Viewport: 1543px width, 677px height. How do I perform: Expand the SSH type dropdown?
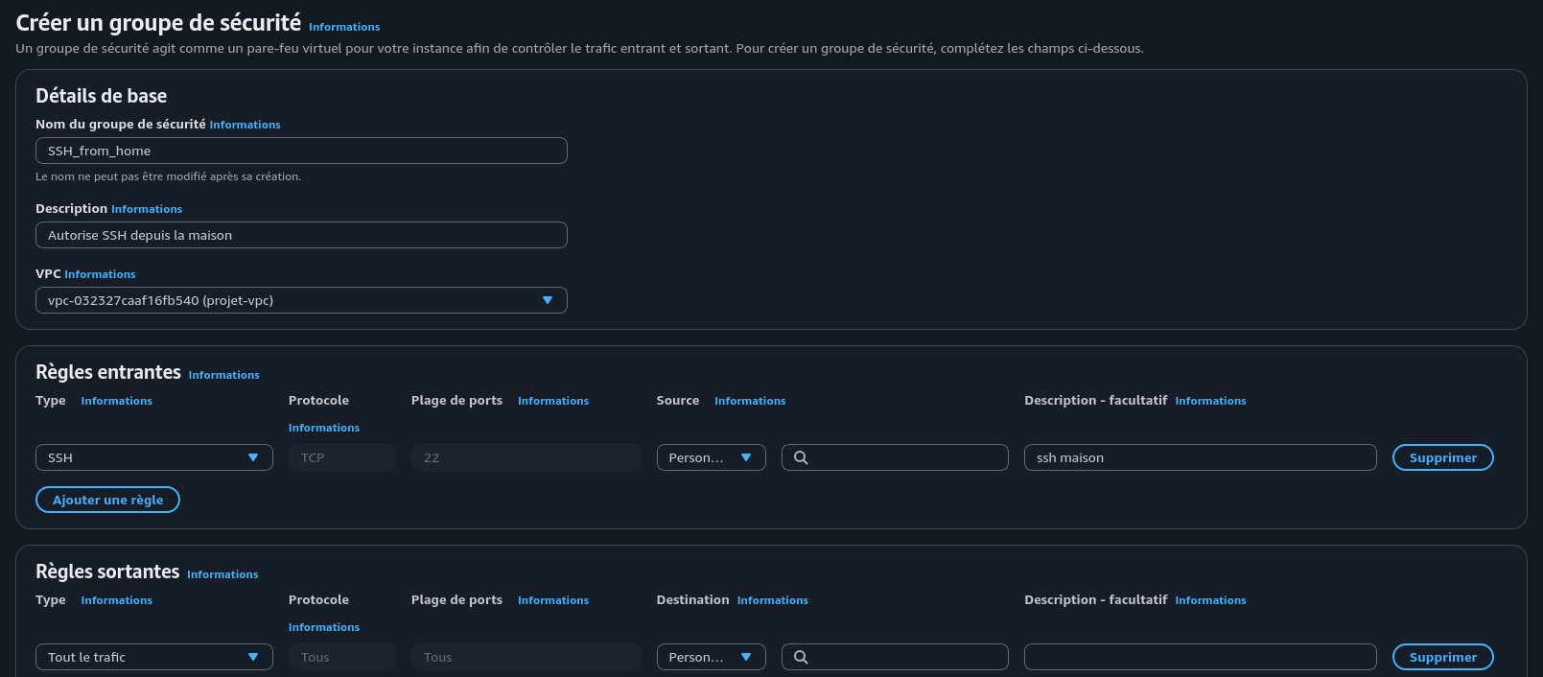point(153,457)
